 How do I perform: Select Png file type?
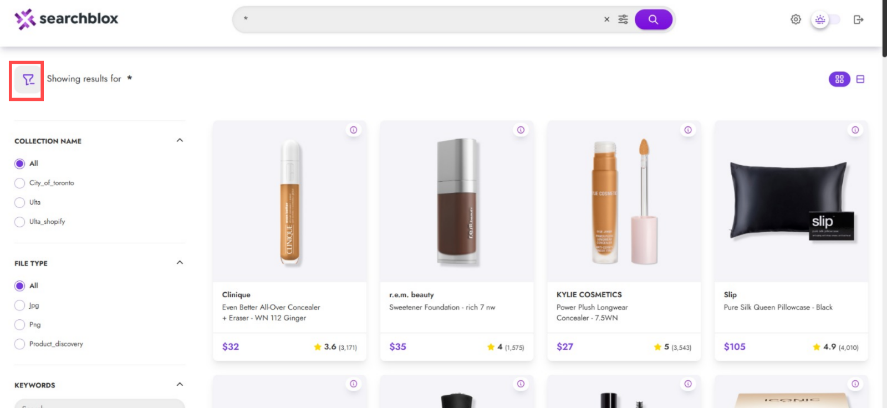pos(20,325)
